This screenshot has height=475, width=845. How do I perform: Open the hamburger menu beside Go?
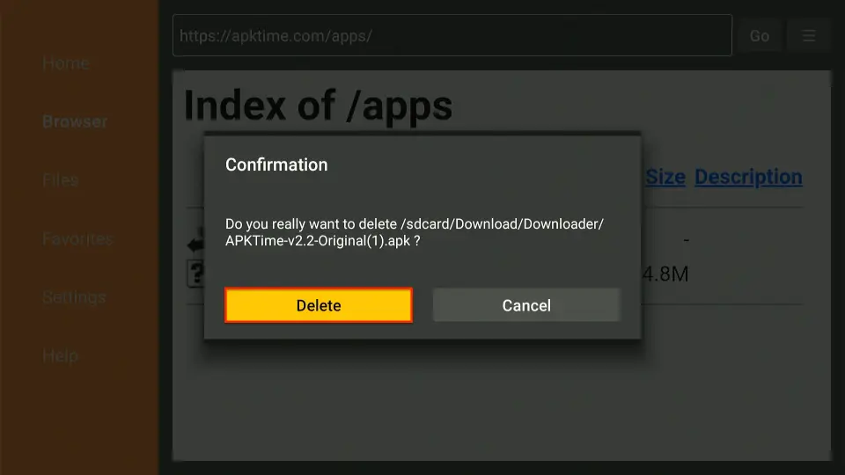click(x=808, y=36)
